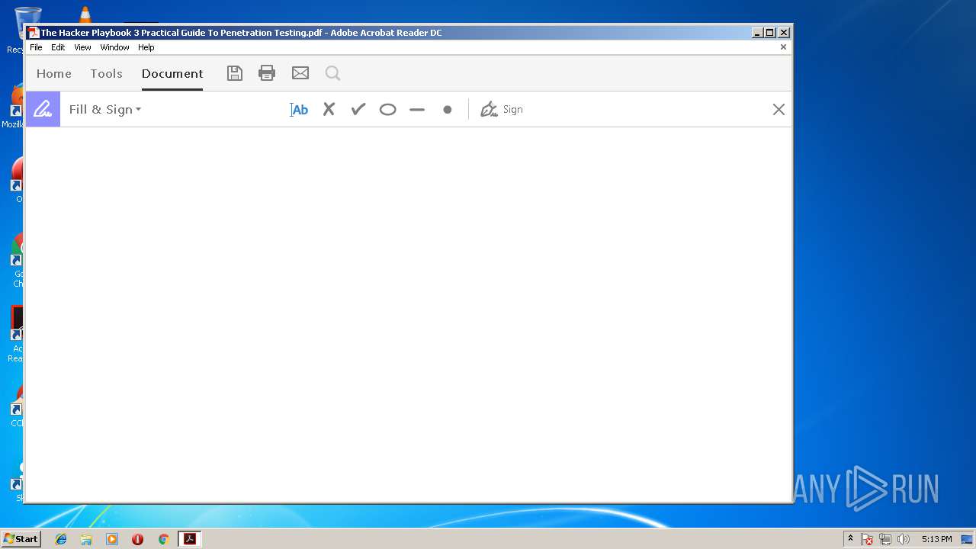Click the Windows Start button
Image resolution: width=976 pixels, height=549 pixels.
[21, 539]
